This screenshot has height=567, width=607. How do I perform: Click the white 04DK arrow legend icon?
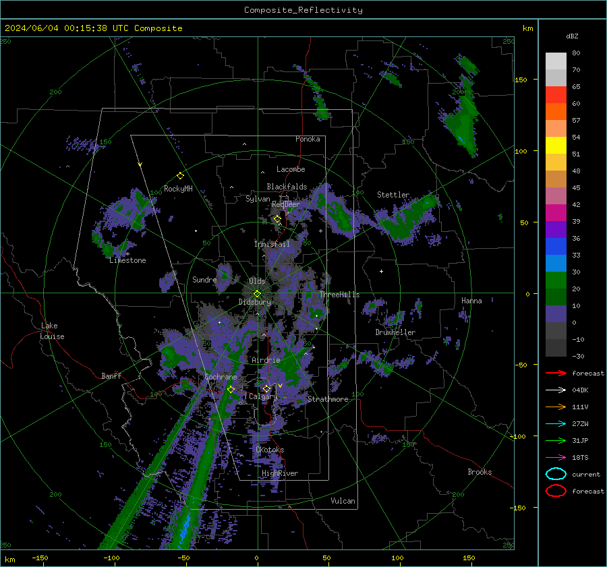(x=556, y=390)
